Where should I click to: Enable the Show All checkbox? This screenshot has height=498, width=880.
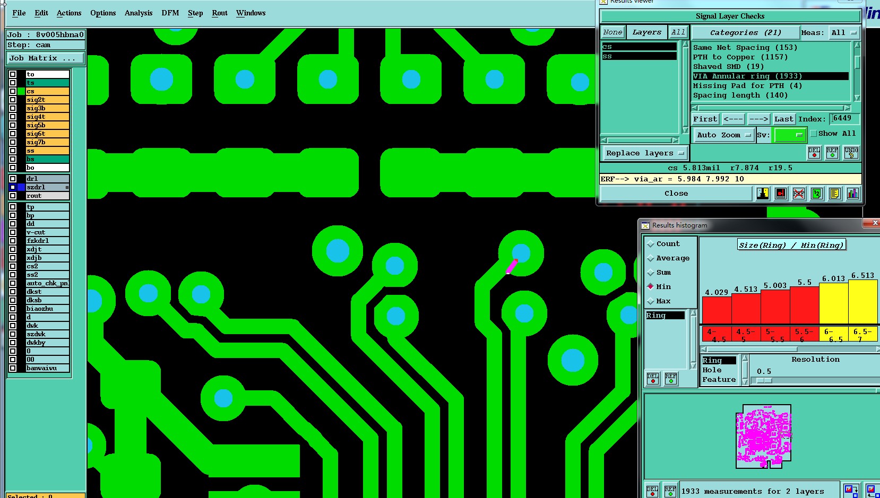point(814,134)
